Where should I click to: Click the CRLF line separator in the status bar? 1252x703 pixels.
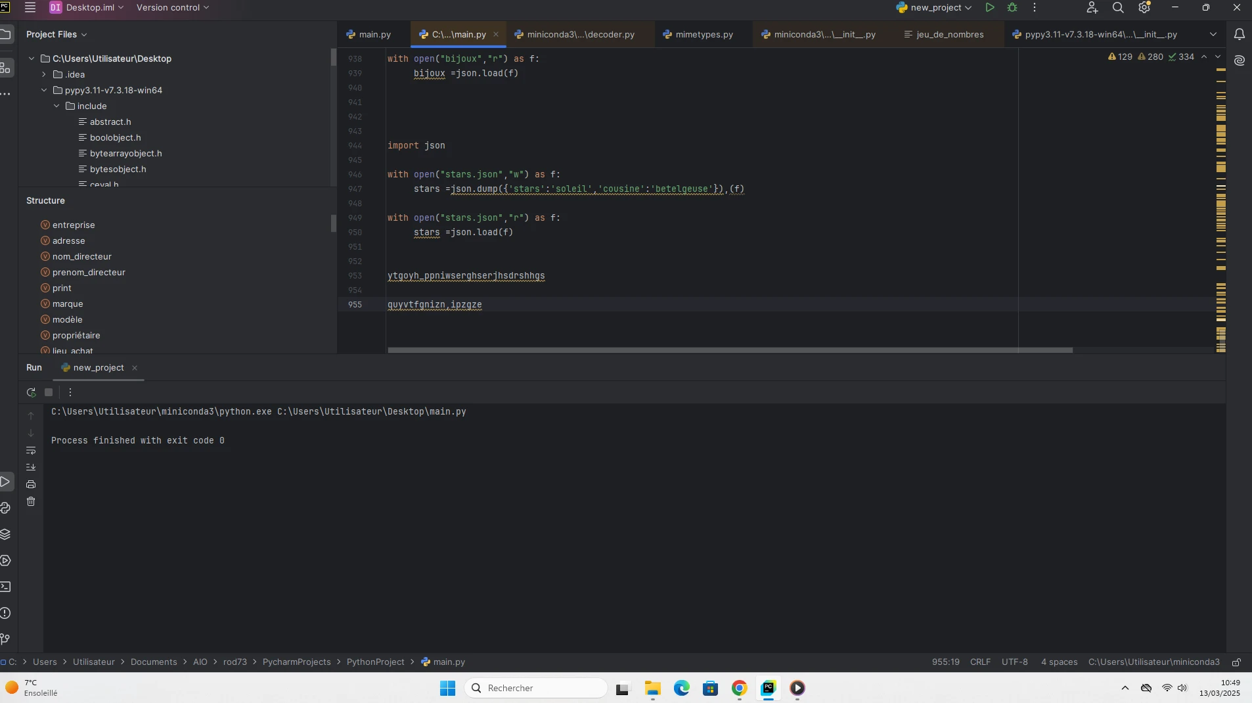980,662
